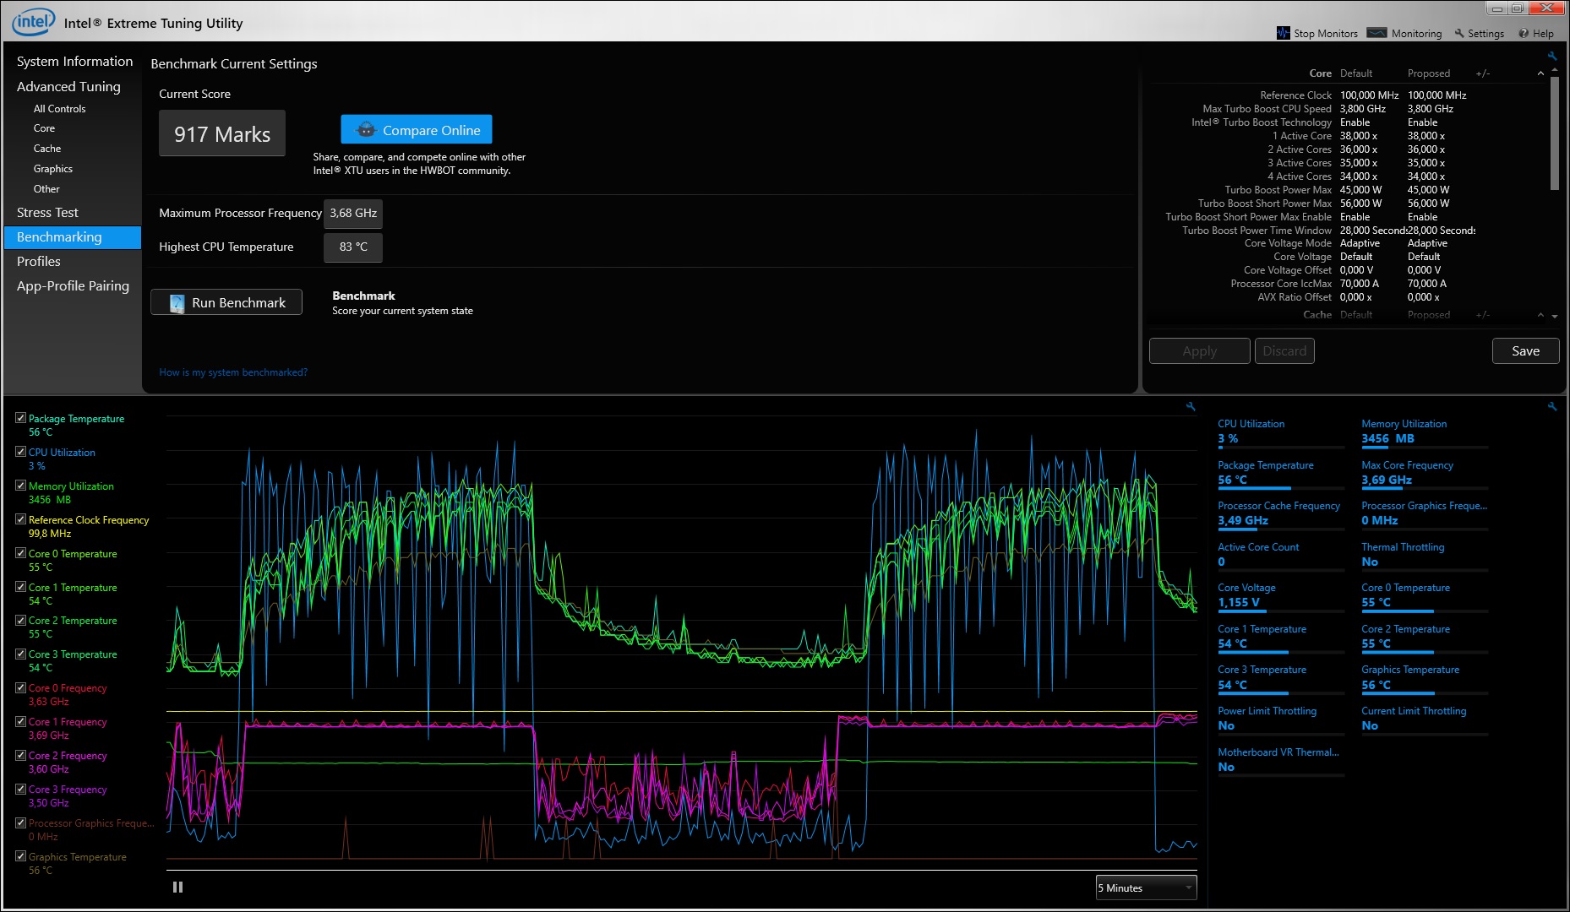Click Apply button
The width and height of the screenshot is (1570, 912).
click(1199, 351)
